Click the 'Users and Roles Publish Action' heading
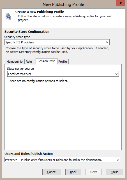Image resolution: width=127 pixels, height=180 pixels. click(x=29, y=154)
